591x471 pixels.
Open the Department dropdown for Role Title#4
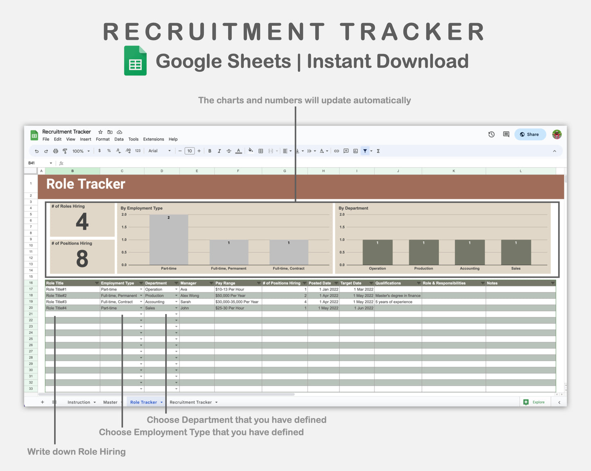176,308
